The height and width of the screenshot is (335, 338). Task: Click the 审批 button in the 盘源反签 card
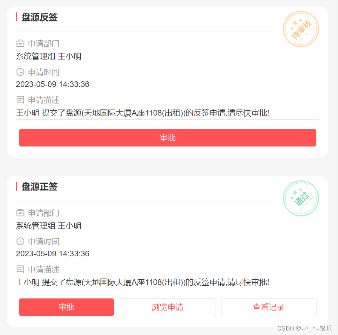(x=167, y=138)
